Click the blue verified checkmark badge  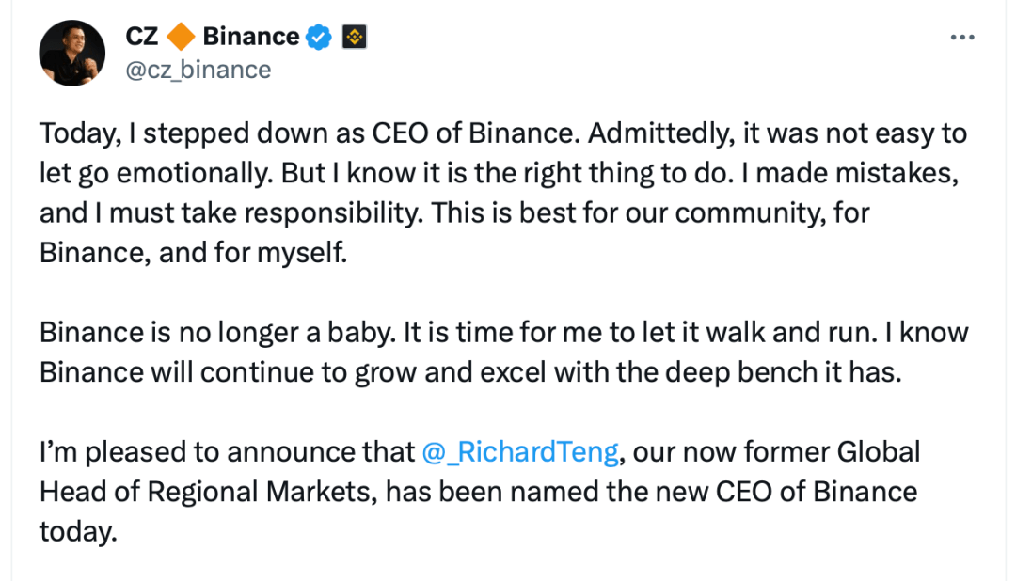click(x=320, y=38)
